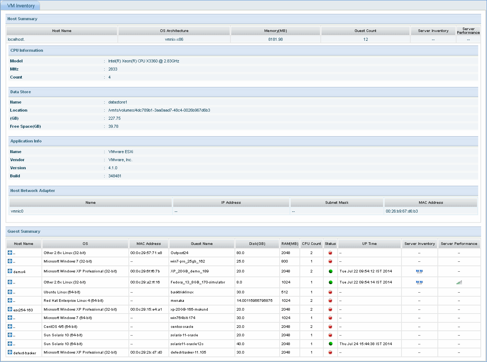Click the vmnic0 network adapter link
487x362 pixels.
point(17,211)
